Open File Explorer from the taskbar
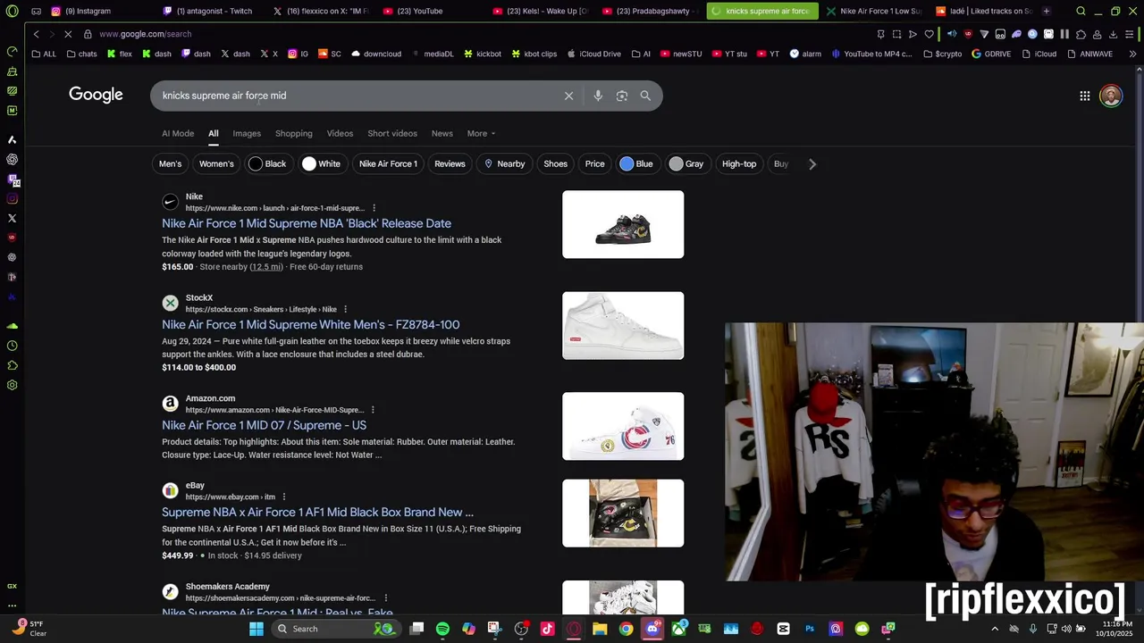Screen dimensions: 1144x643 600,629
